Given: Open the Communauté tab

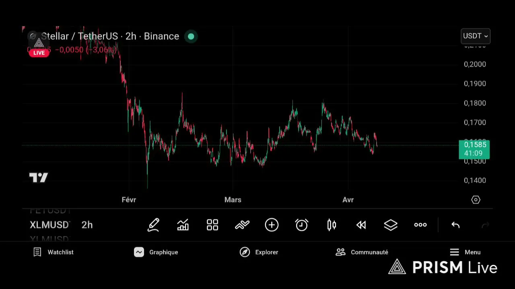Looking at the screenshot, I should point(362,252).
